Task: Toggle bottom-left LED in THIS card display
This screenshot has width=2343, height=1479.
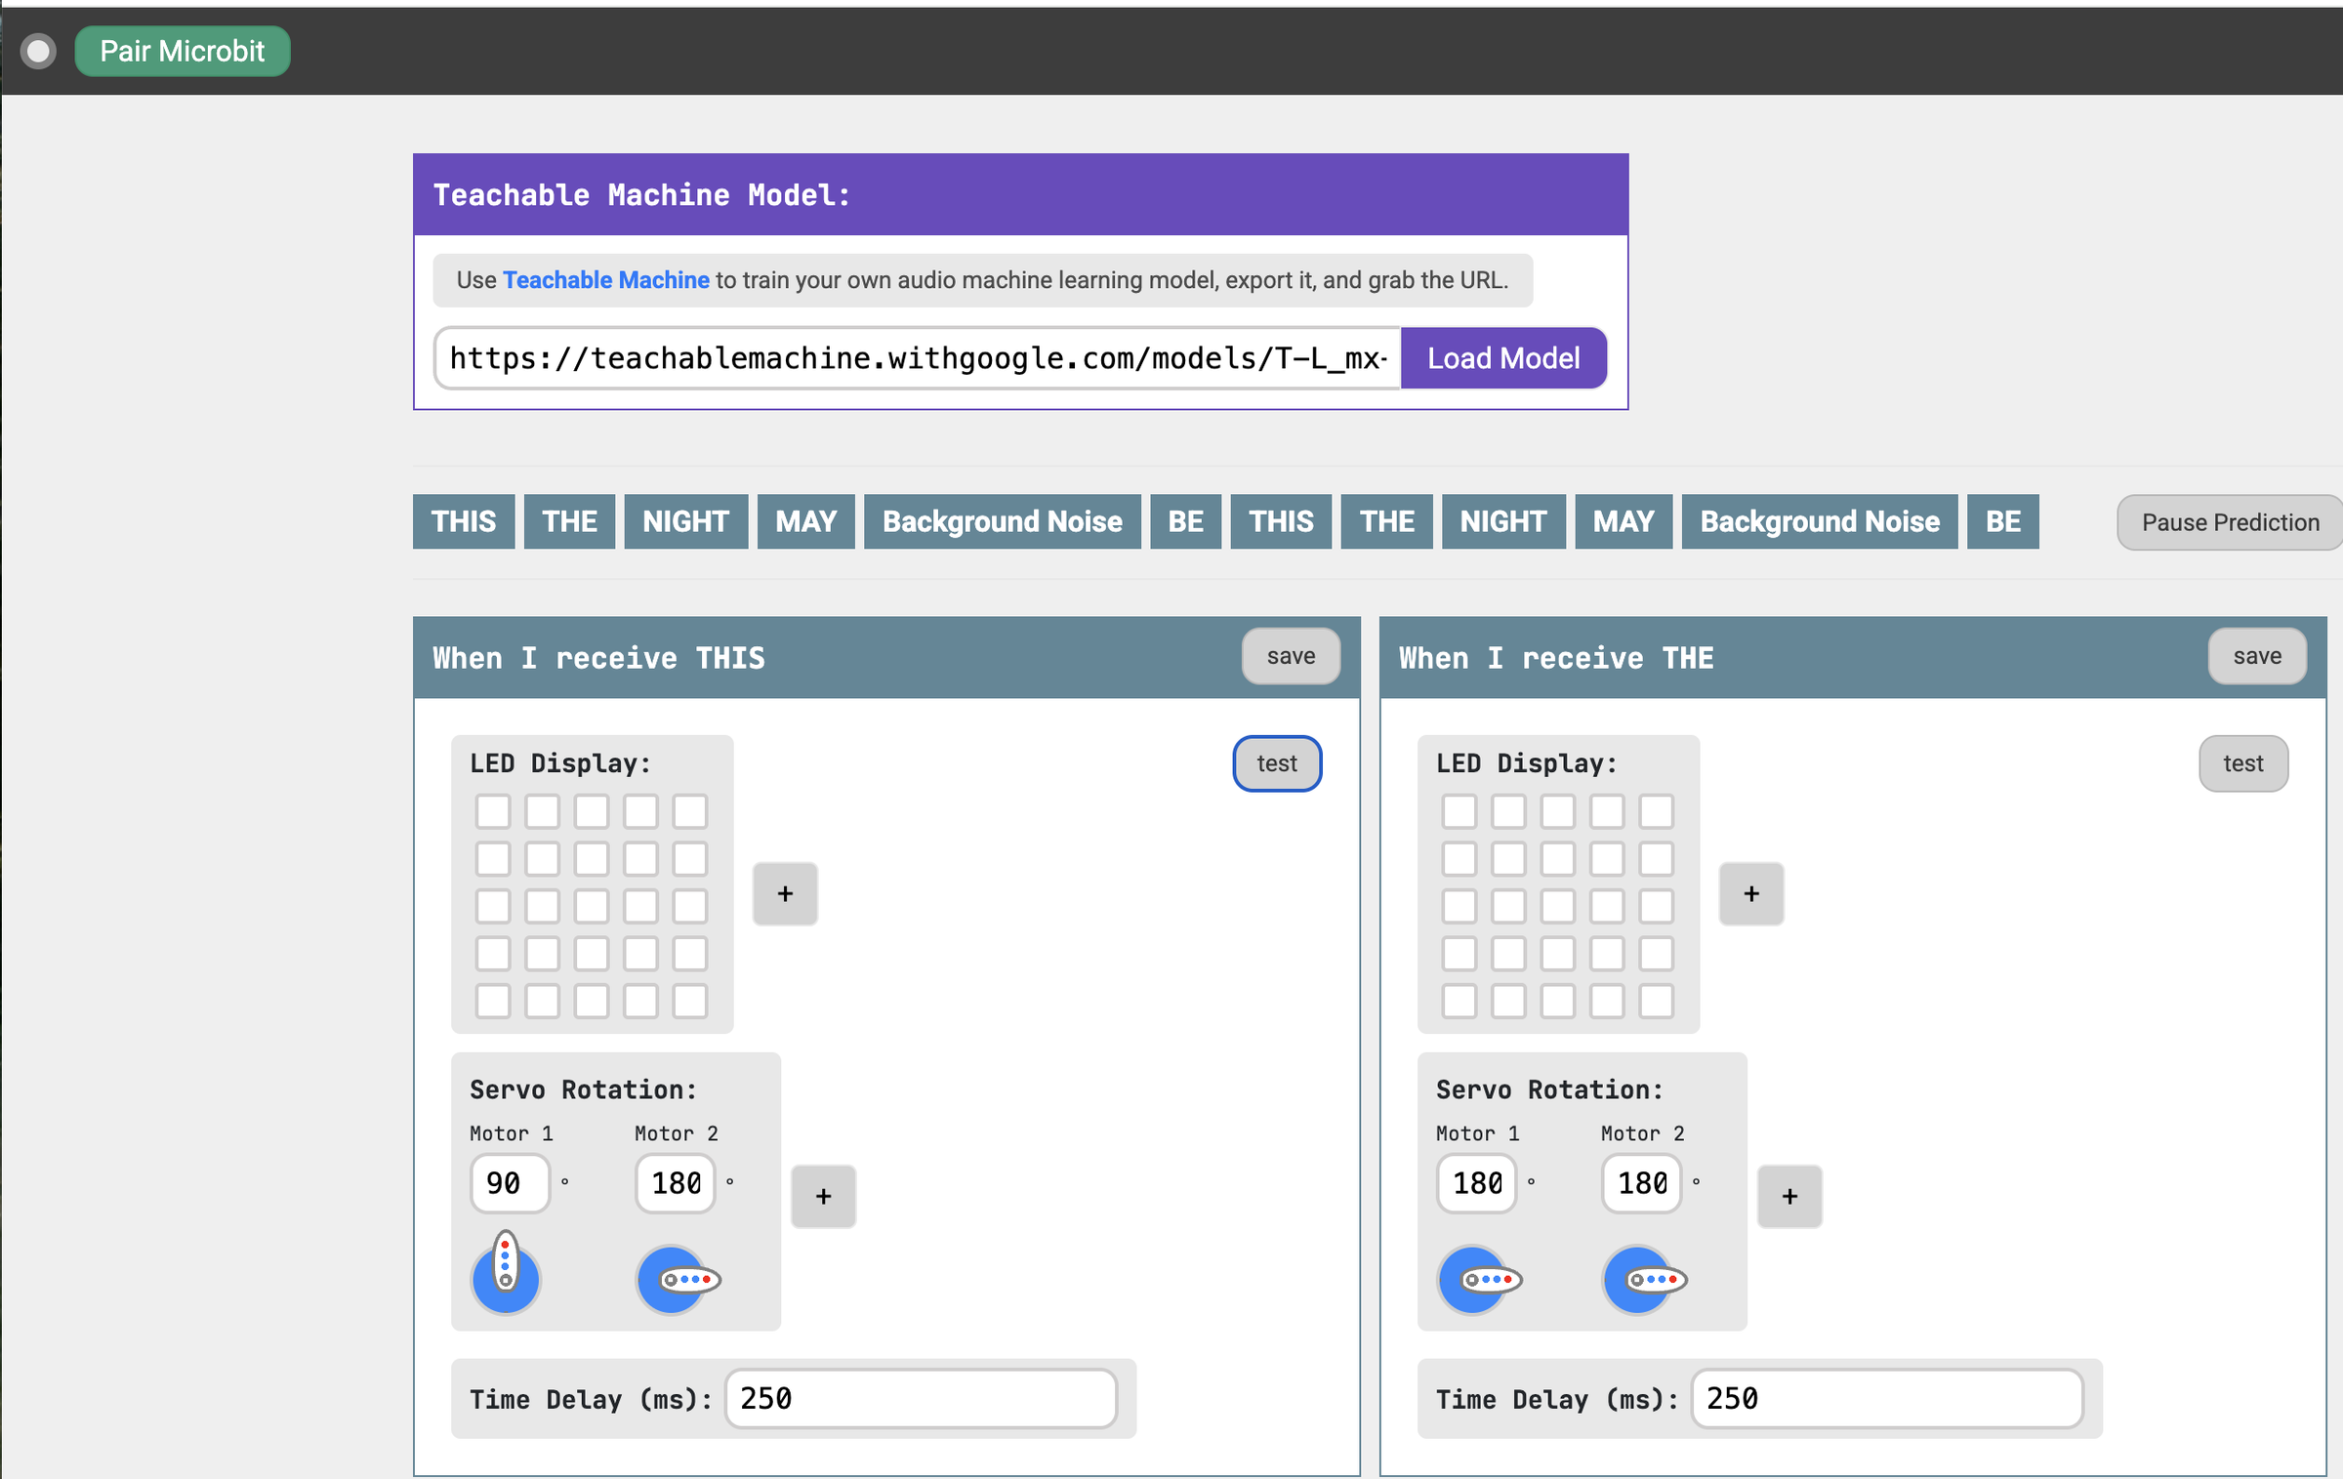Action: (493, 1001)
